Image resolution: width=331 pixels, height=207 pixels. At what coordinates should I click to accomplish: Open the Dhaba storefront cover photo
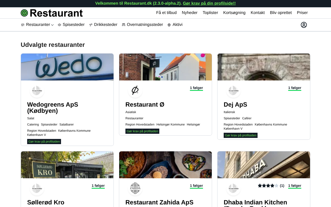[x=264, y=165]
